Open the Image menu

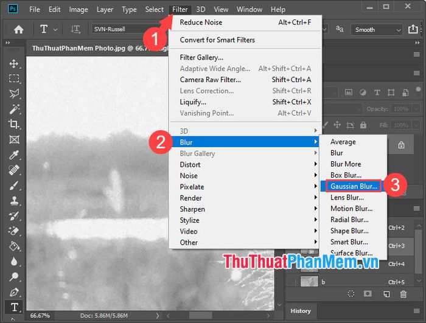(79, 10)
